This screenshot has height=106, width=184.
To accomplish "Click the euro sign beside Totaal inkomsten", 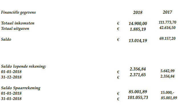I will click(118, 23).
